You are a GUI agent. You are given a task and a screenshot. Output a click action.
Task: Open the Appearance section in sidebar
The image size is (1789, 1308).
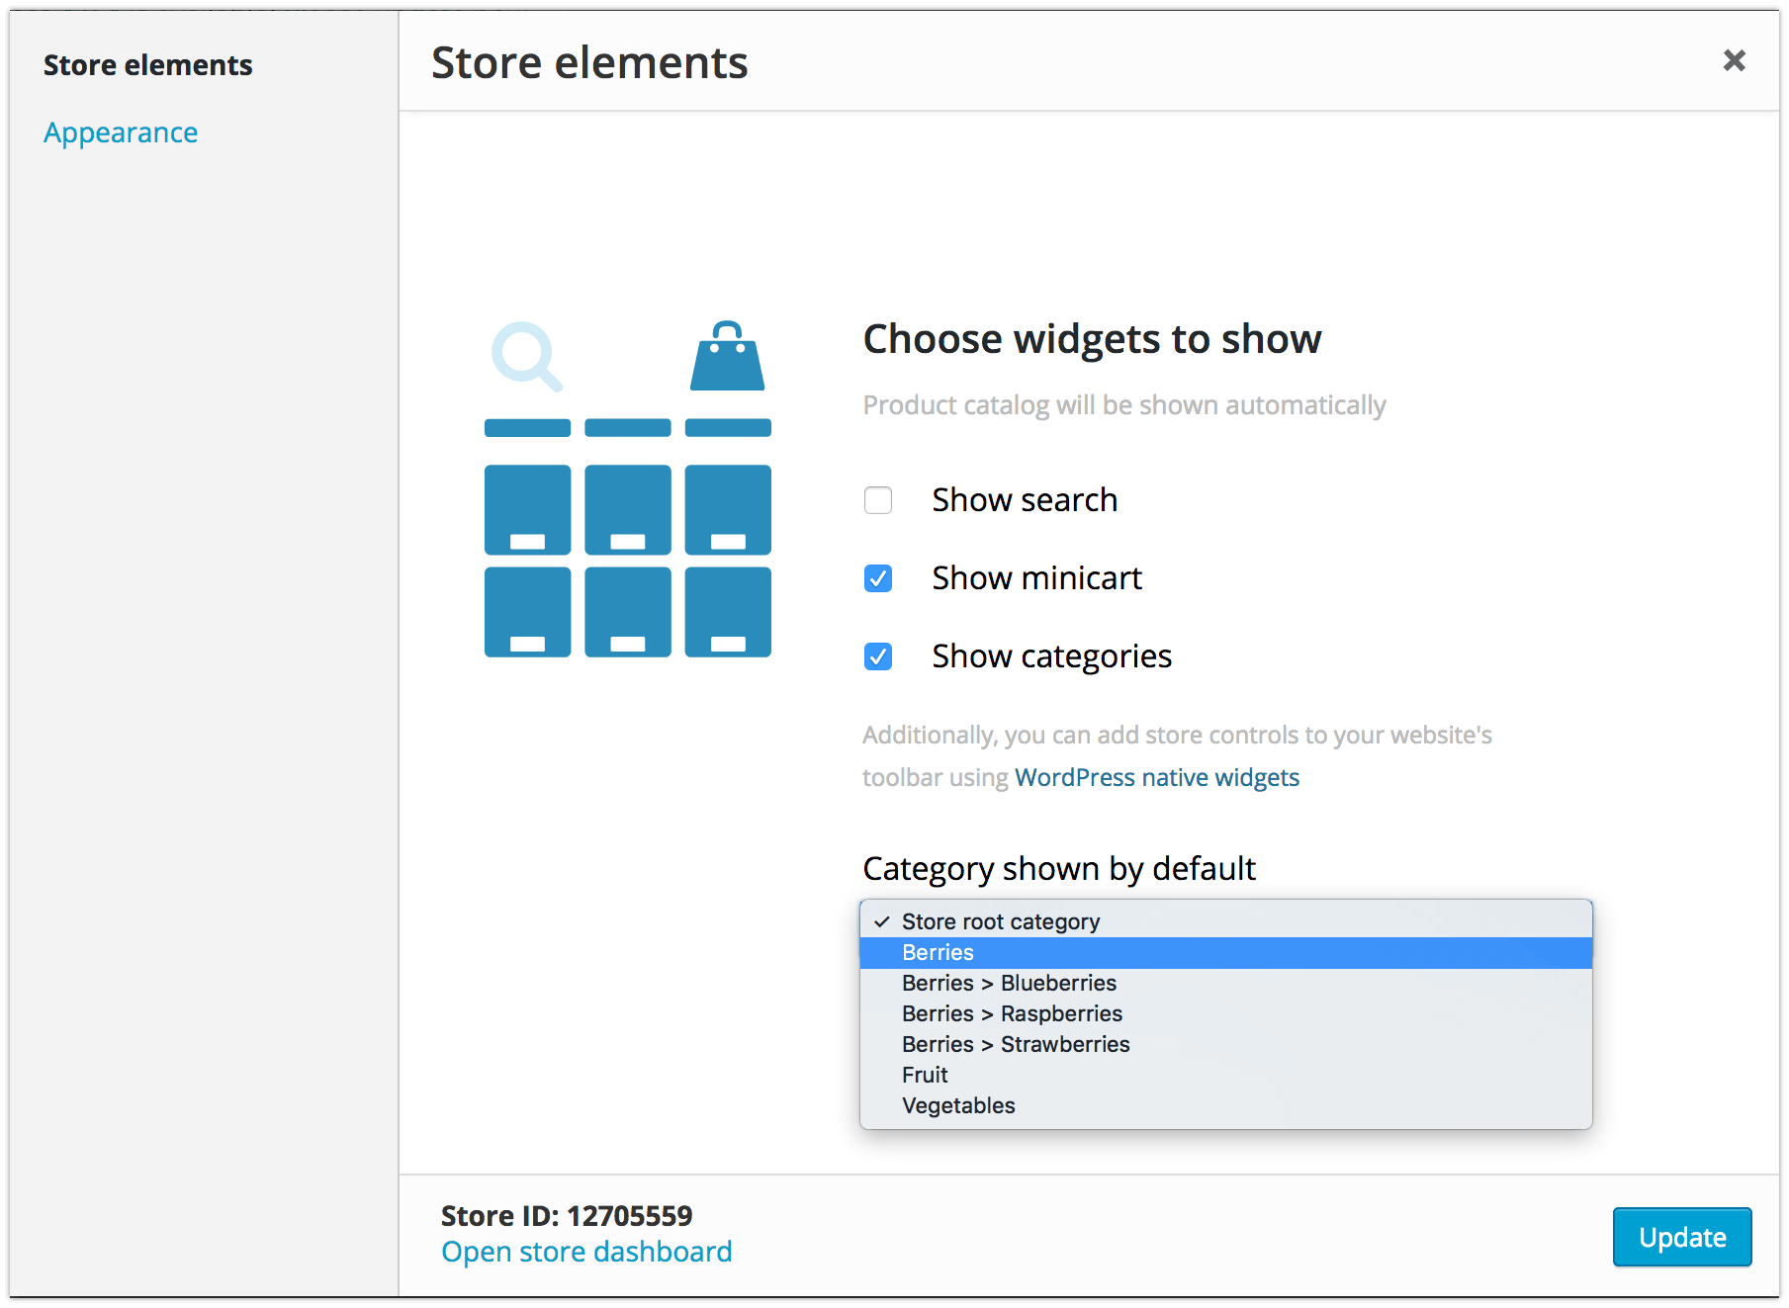pyautogui.click(x=121, y=132)
